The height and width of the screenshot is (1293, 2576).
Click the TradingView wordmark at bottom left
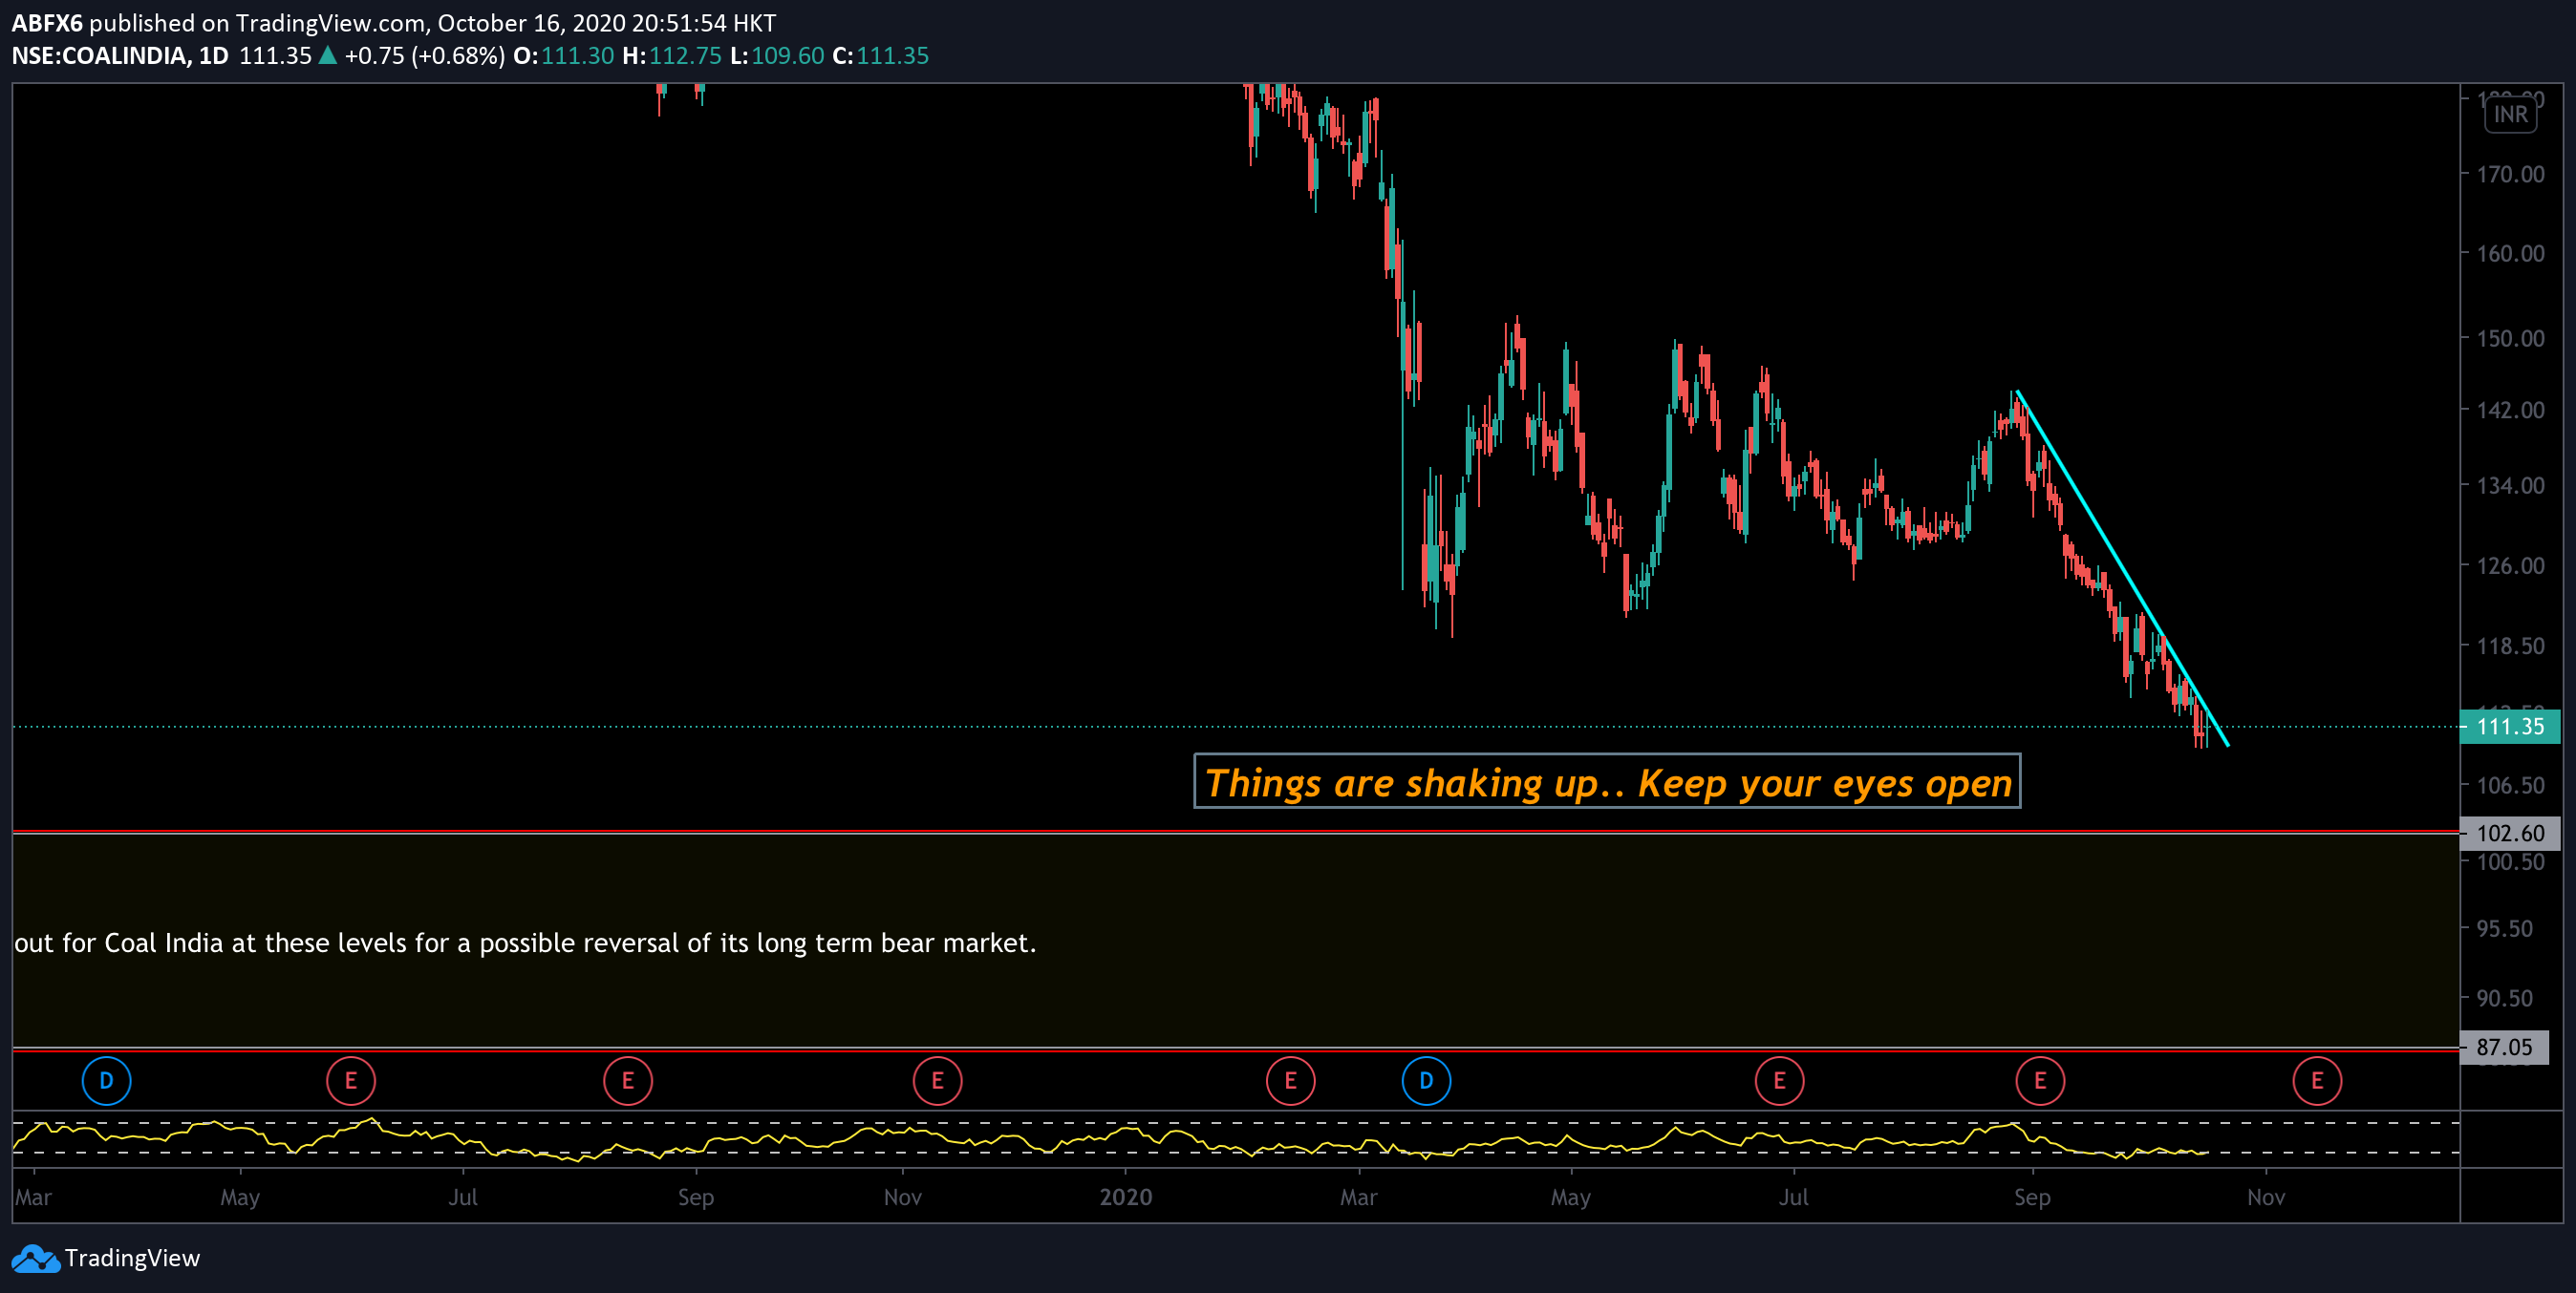coord(132,1258)
